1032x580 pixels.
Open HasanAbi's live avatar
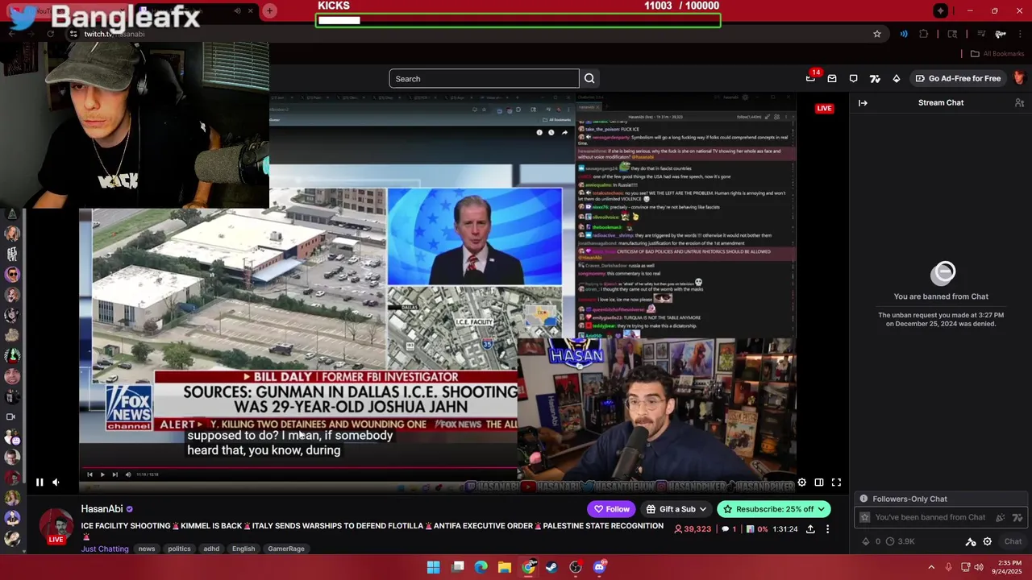56,525
